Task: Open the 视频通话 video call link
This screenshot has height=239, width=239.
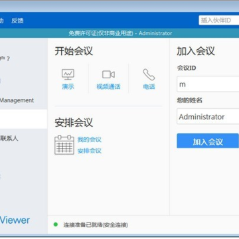Action: [x=108, y=86]
